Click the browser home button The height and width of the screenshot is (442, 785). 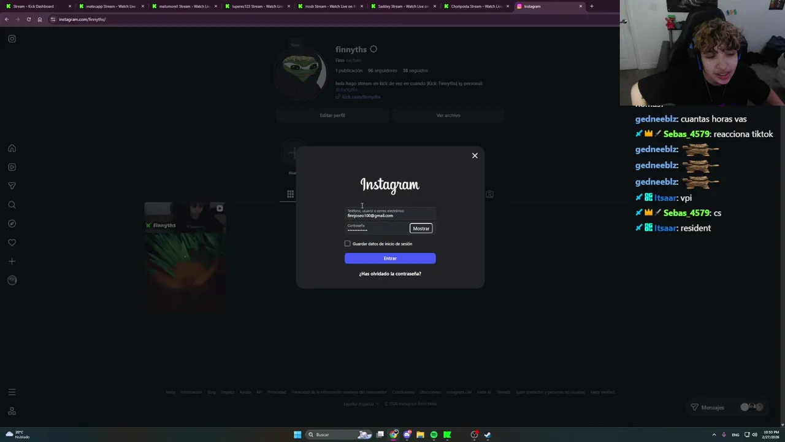[40, 19]
